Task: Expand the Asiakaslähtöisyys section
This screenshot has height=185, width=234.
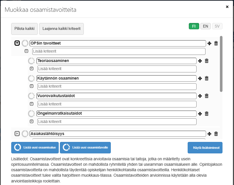Action: (17, 134)
